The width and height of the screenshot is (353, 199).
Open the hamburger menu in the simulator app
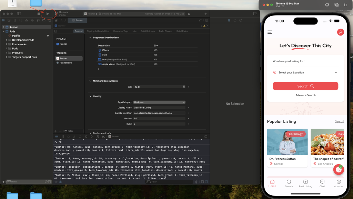point(270,32)
